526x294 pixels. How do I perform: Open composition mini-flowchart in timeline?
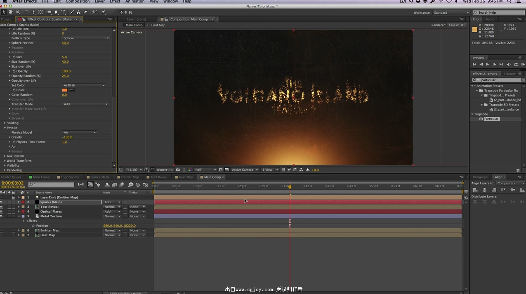tap(81, 185)
